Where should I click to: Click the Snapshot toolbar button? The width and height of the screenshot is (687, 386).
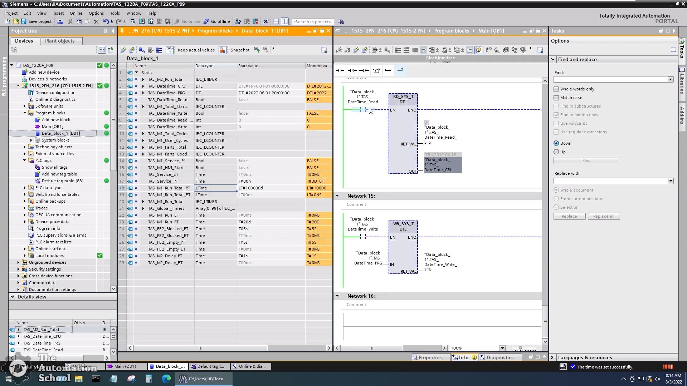tap(240, 50)
